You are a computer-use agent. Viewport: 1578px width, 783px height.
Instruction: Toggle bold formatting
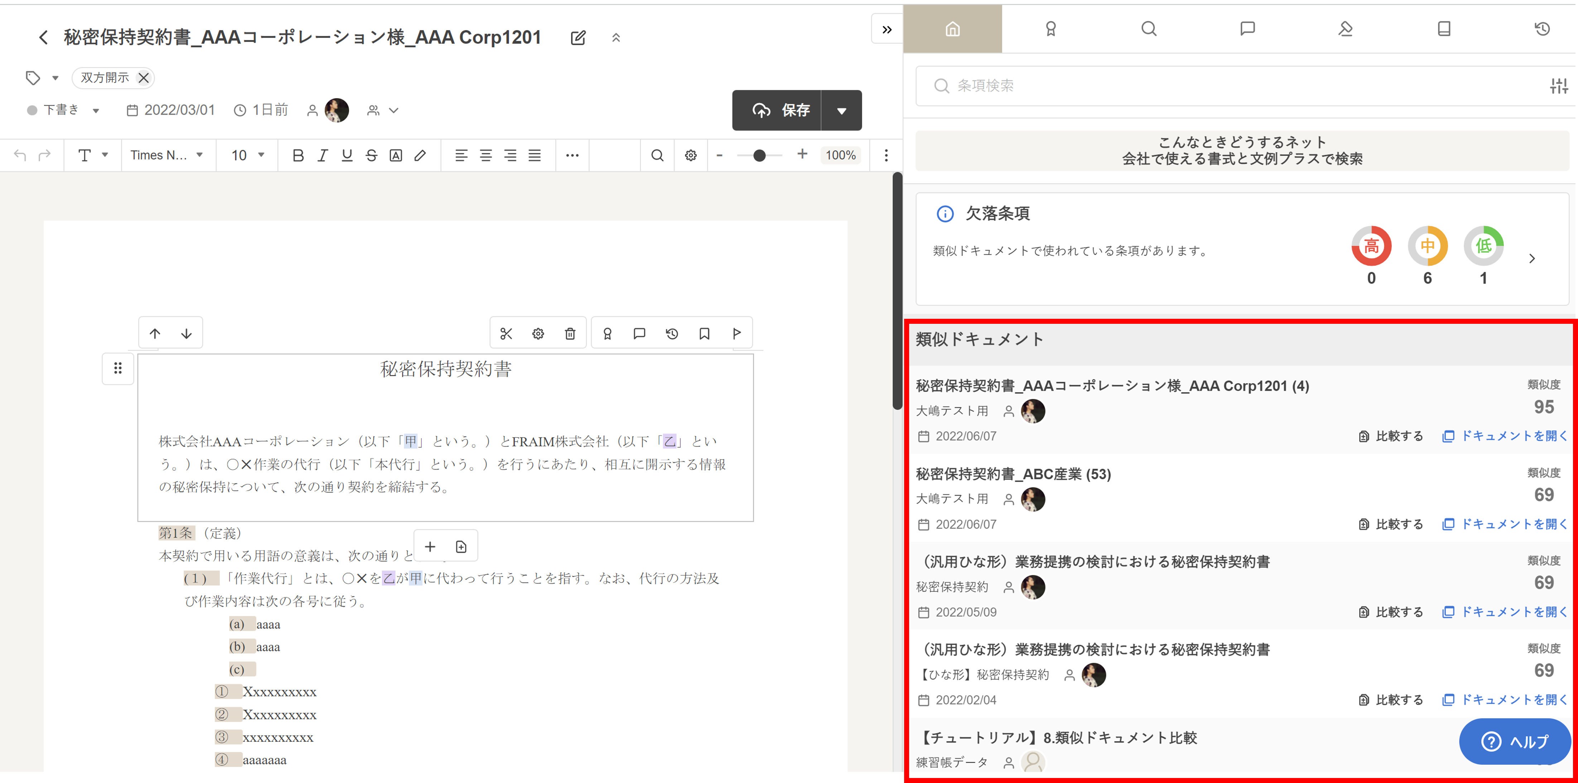(x=298, y=155)
